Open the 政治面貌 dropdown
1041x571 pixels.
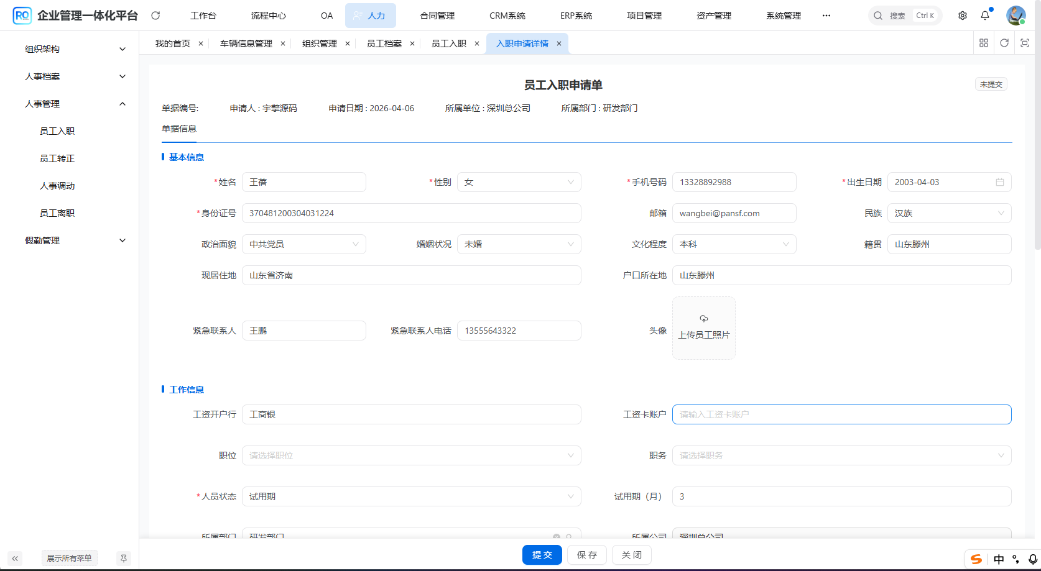(303, 244)
